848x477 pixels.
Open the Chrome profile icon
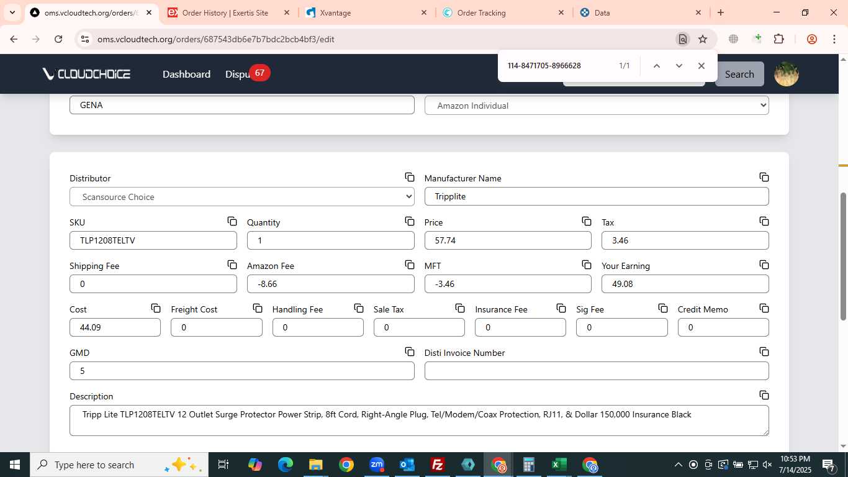click(812, 39)
